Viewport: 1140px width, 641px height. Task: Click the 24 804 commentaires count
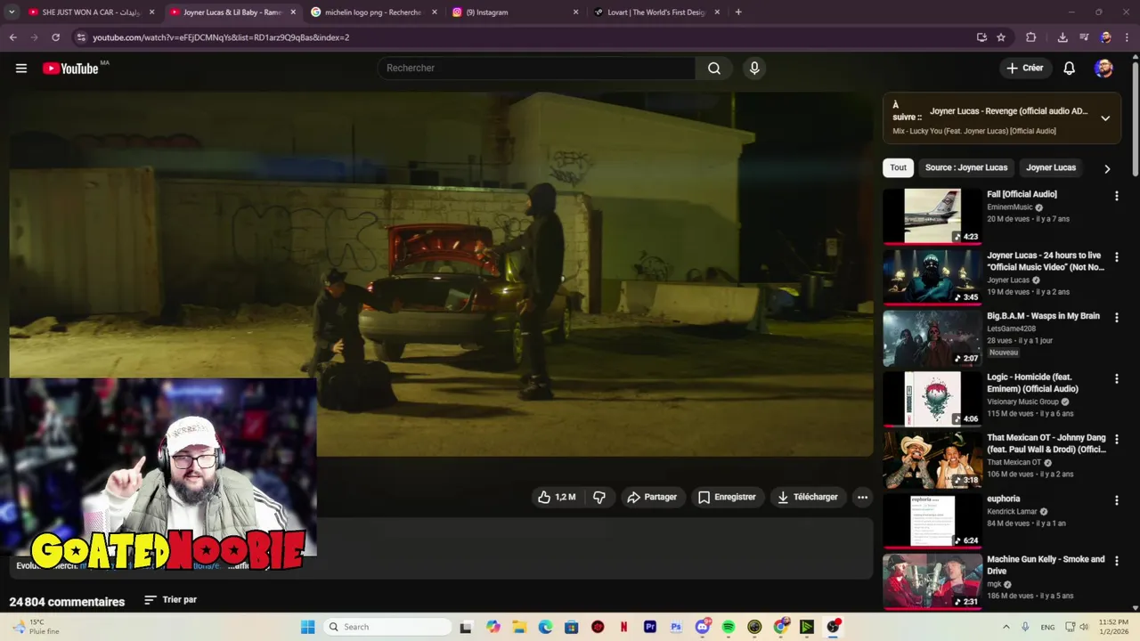coord(67,602)
